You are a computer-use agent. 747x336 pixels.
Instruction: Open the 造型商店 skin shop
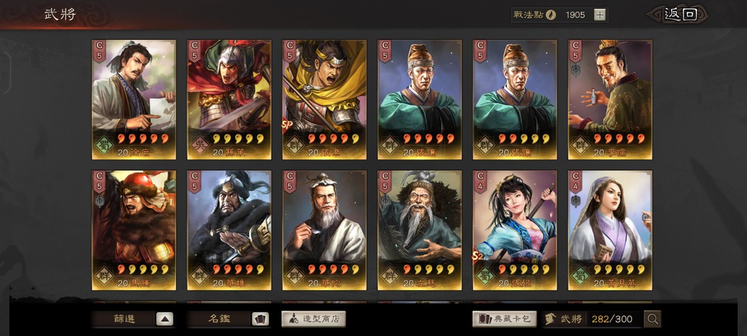point(314,319)
